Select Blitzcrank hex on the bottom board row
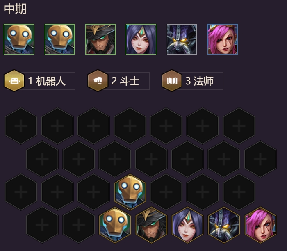Image resolution: width=287 pixels, height=251 pixels. pyautogui.click(x=115, y=225)
